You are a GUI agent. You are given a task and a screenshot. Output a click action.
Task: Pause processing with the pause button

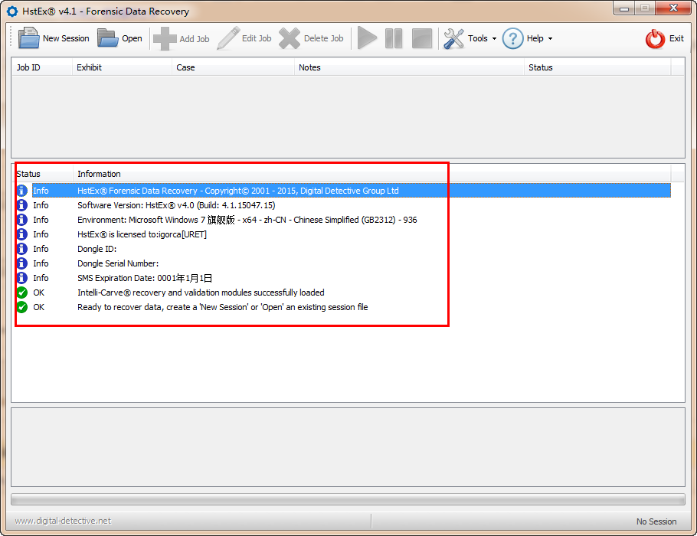[394, 38]
